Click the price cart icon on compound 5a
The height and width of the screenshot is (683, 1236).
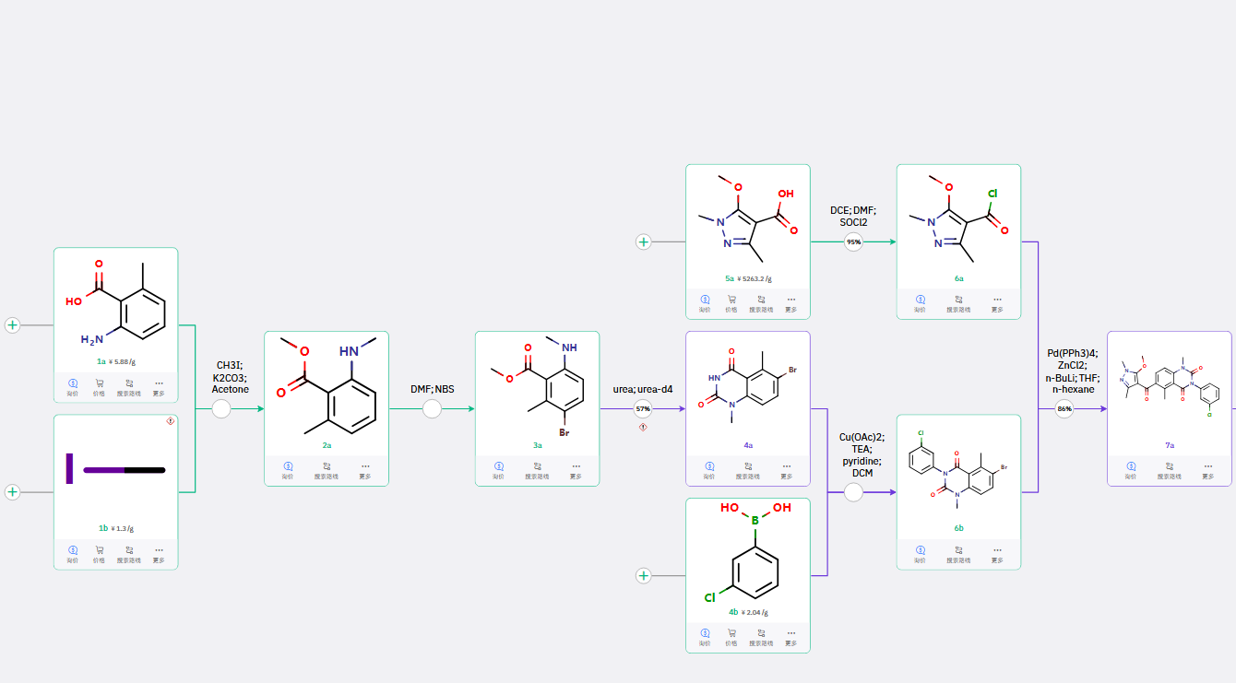coord(731,300)
